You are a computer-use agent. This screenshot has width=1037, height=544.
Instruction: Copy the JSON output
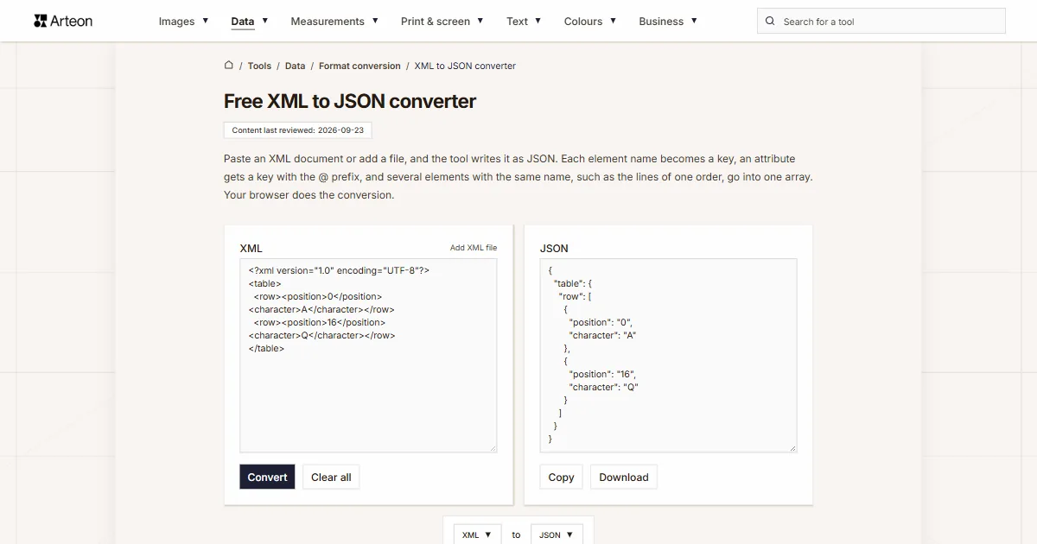tap(561, 477)
